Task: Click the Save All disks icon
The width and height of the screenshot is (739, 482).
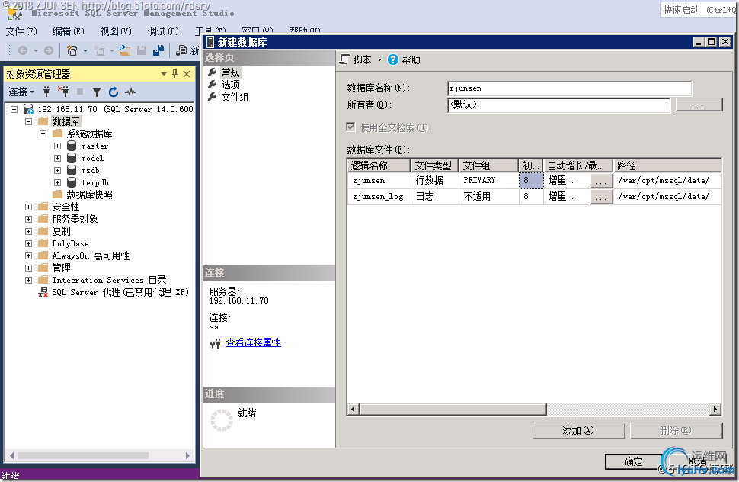Action: [x=158, y=50]
